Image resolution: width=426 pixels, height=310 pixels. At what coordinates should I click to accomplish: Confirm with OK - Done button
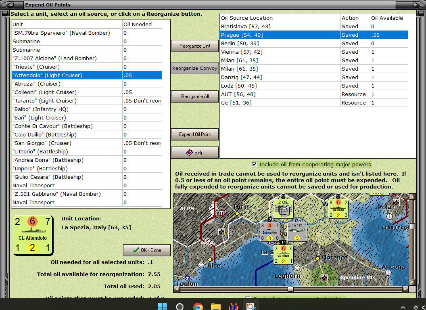[147, 250]
